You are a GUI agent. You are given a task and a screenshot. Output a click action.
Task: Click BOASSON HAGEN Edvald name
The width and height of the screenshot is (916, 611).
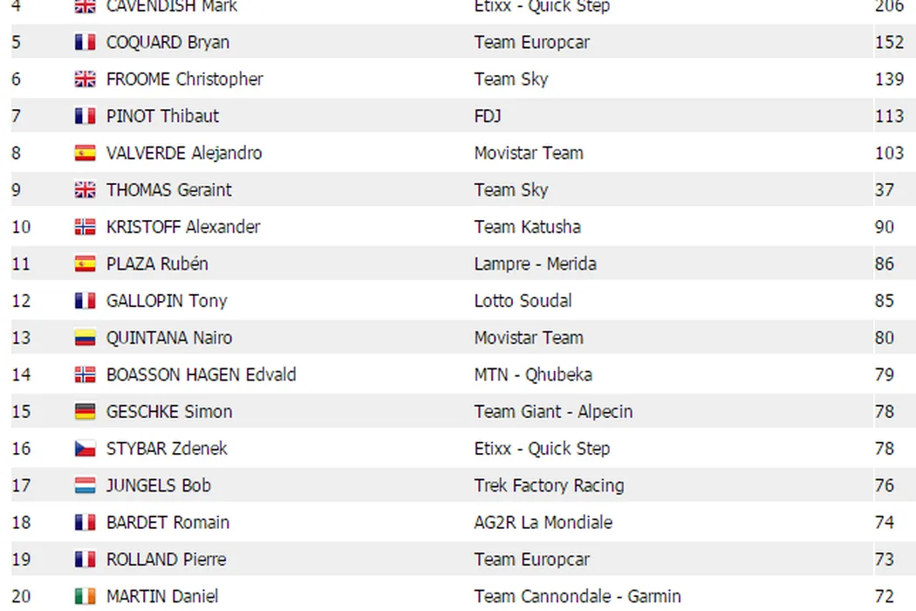tap(201, 374)
